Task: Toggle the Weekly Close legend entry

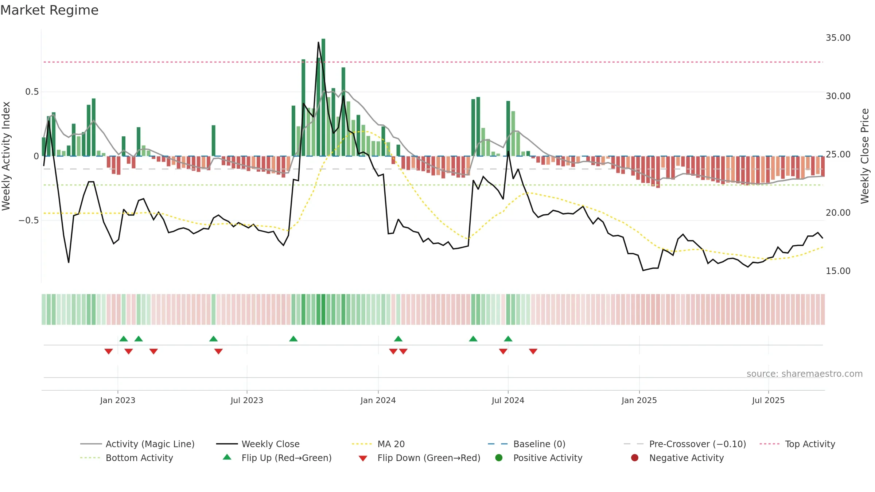Action: pos(258,444)
